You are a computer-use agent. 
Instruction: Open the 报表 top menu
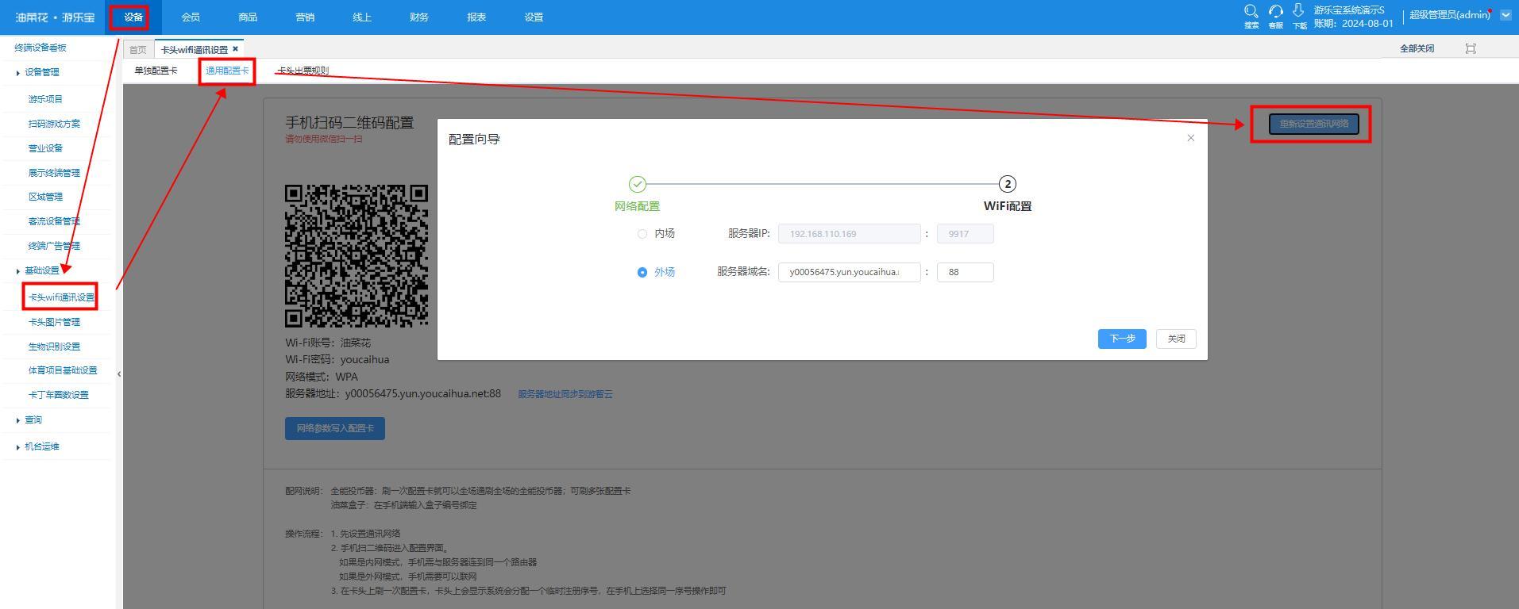click(x=476, y=17)
